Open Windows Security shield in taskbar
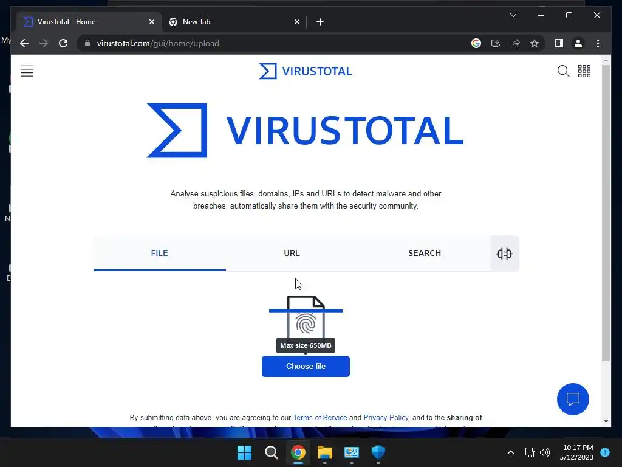The height and width of the screenshot is (467, 622). (x=378, y=452)
